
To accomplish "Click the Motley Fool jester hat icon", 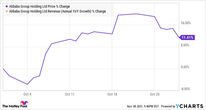I will point(24,103).
